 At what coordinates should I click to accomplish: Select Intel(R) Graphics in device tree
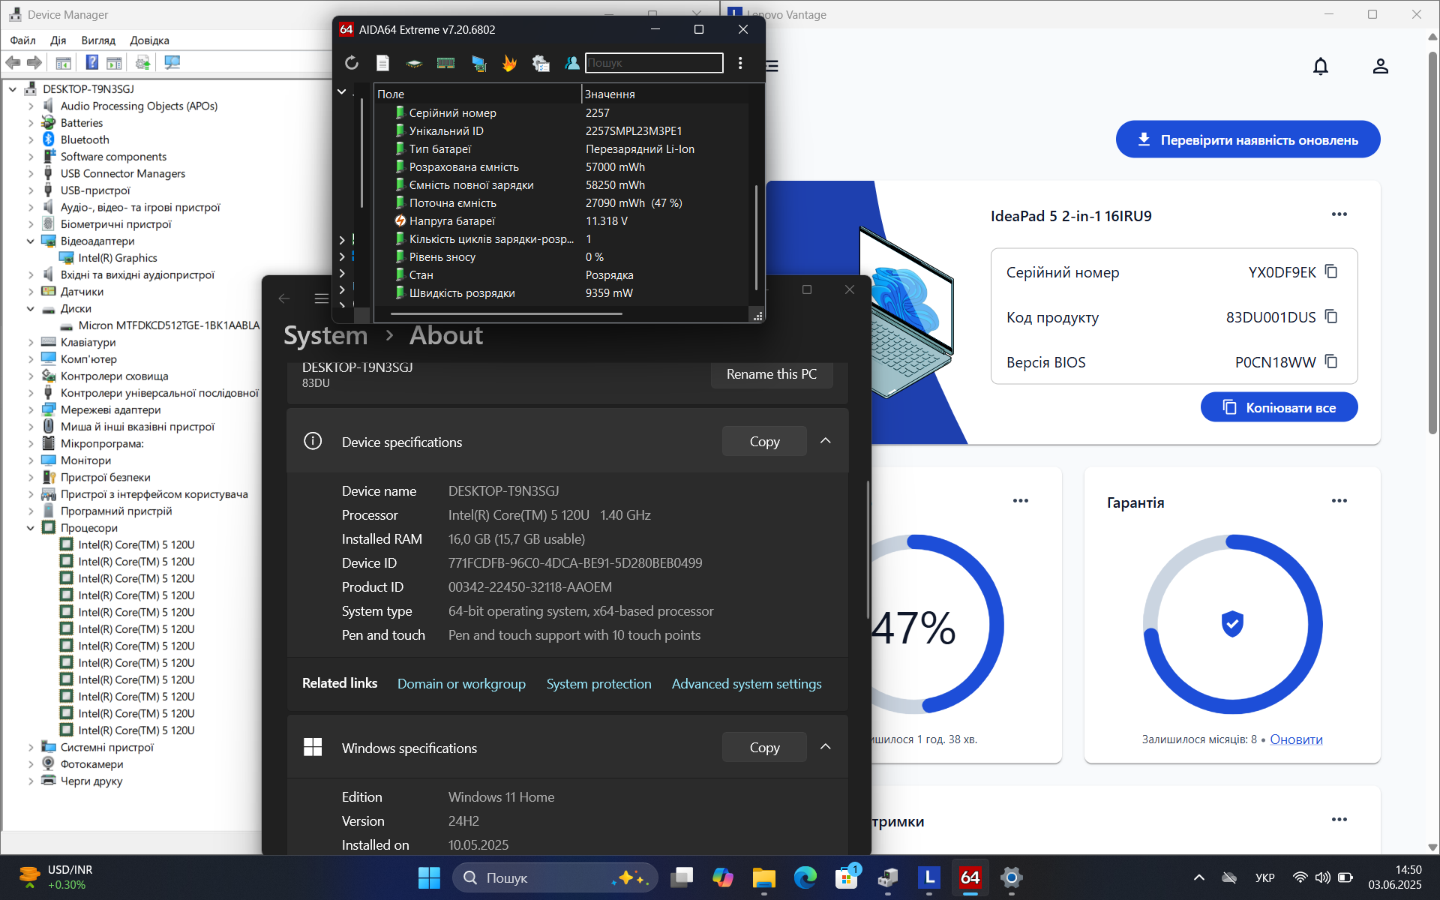coord(117,258)
